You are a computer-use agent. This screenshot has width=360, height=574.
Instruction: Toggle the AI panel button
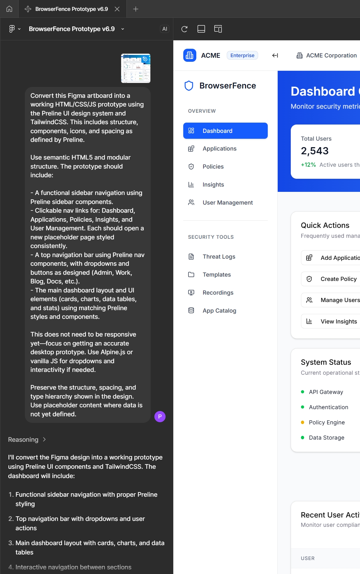[x=164, y=29]
